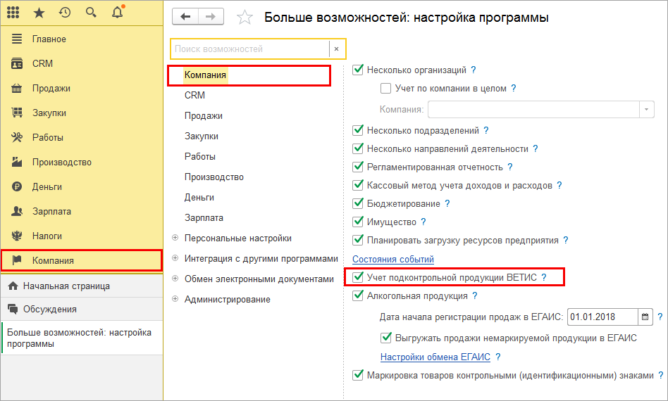668x401 pixels.
Task: Open Favorites star in top panel
Action: [39, 13]
